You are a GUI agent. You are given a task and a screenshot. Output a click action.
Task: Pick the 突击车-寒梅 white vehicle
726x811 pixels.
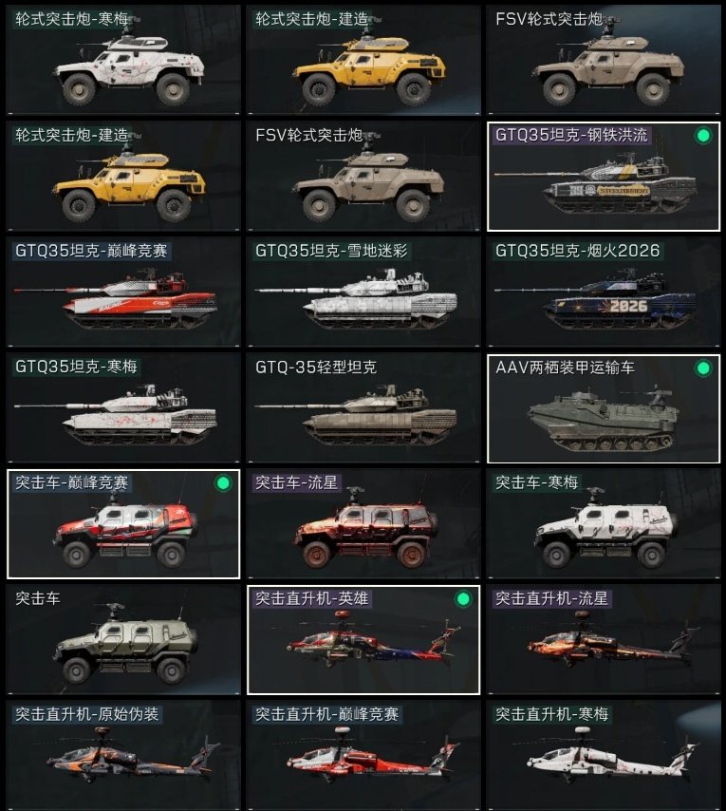[604, 524]
